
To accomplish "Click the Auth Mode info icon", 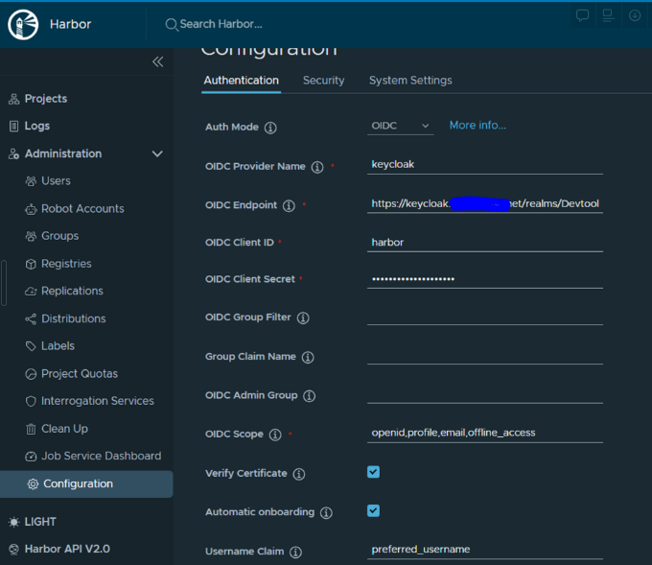I will (270, 128).
